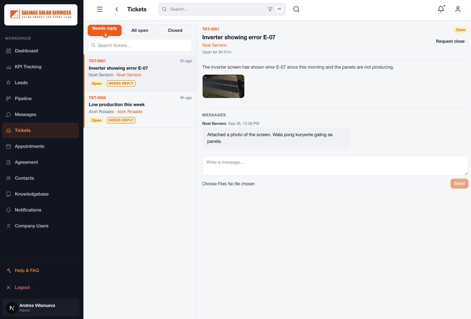Go back using the chevron arrow
Image resolution: width=471 pixels, height=319 pixels.
pyautogui.click(x=117, y=9)
